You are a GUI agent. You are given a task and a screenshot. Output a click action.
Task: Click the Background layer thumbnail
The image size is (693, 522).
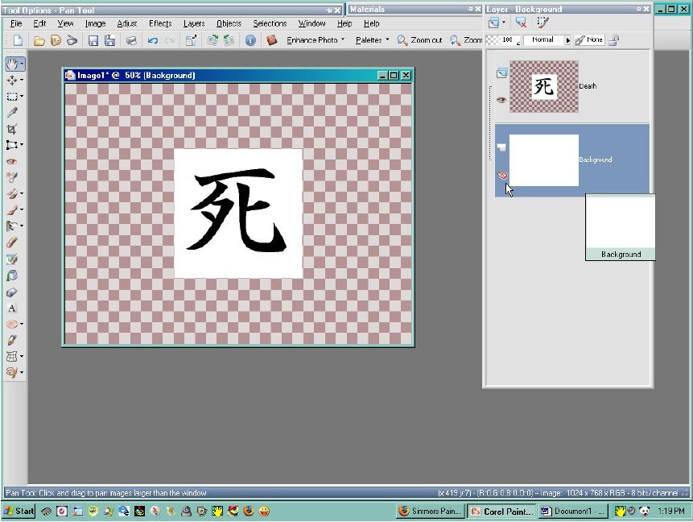(x=543, y=160)
